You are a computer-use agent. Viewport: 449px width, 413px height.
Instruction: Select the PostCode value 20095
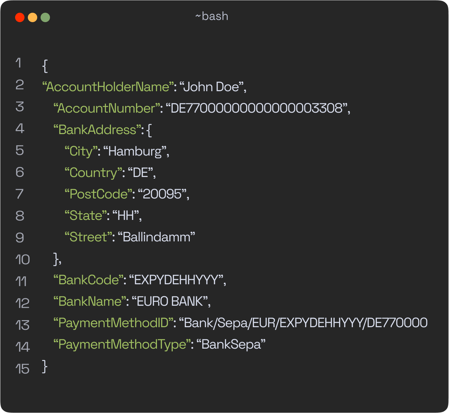(163, 194)
